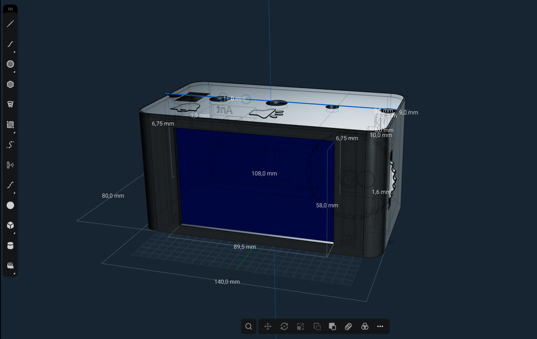Open the more options ellipsis menu

[x=380, y=326]
